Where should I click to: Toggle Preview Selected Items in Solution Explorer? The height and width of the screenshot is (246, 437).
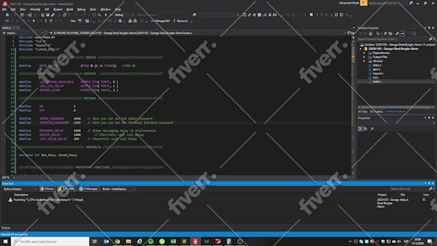[x=402, y=33]
